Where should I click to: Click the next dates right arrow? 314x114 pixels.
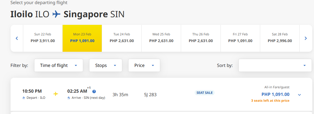[305, 38]
